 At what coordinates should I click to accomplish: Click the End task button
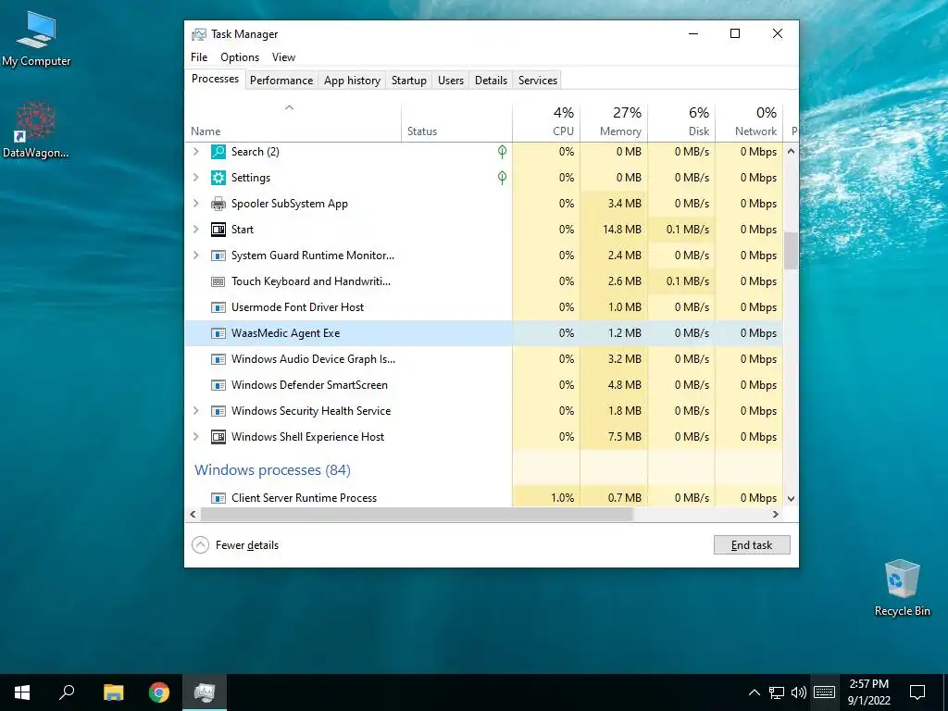[x=752, y=545]
